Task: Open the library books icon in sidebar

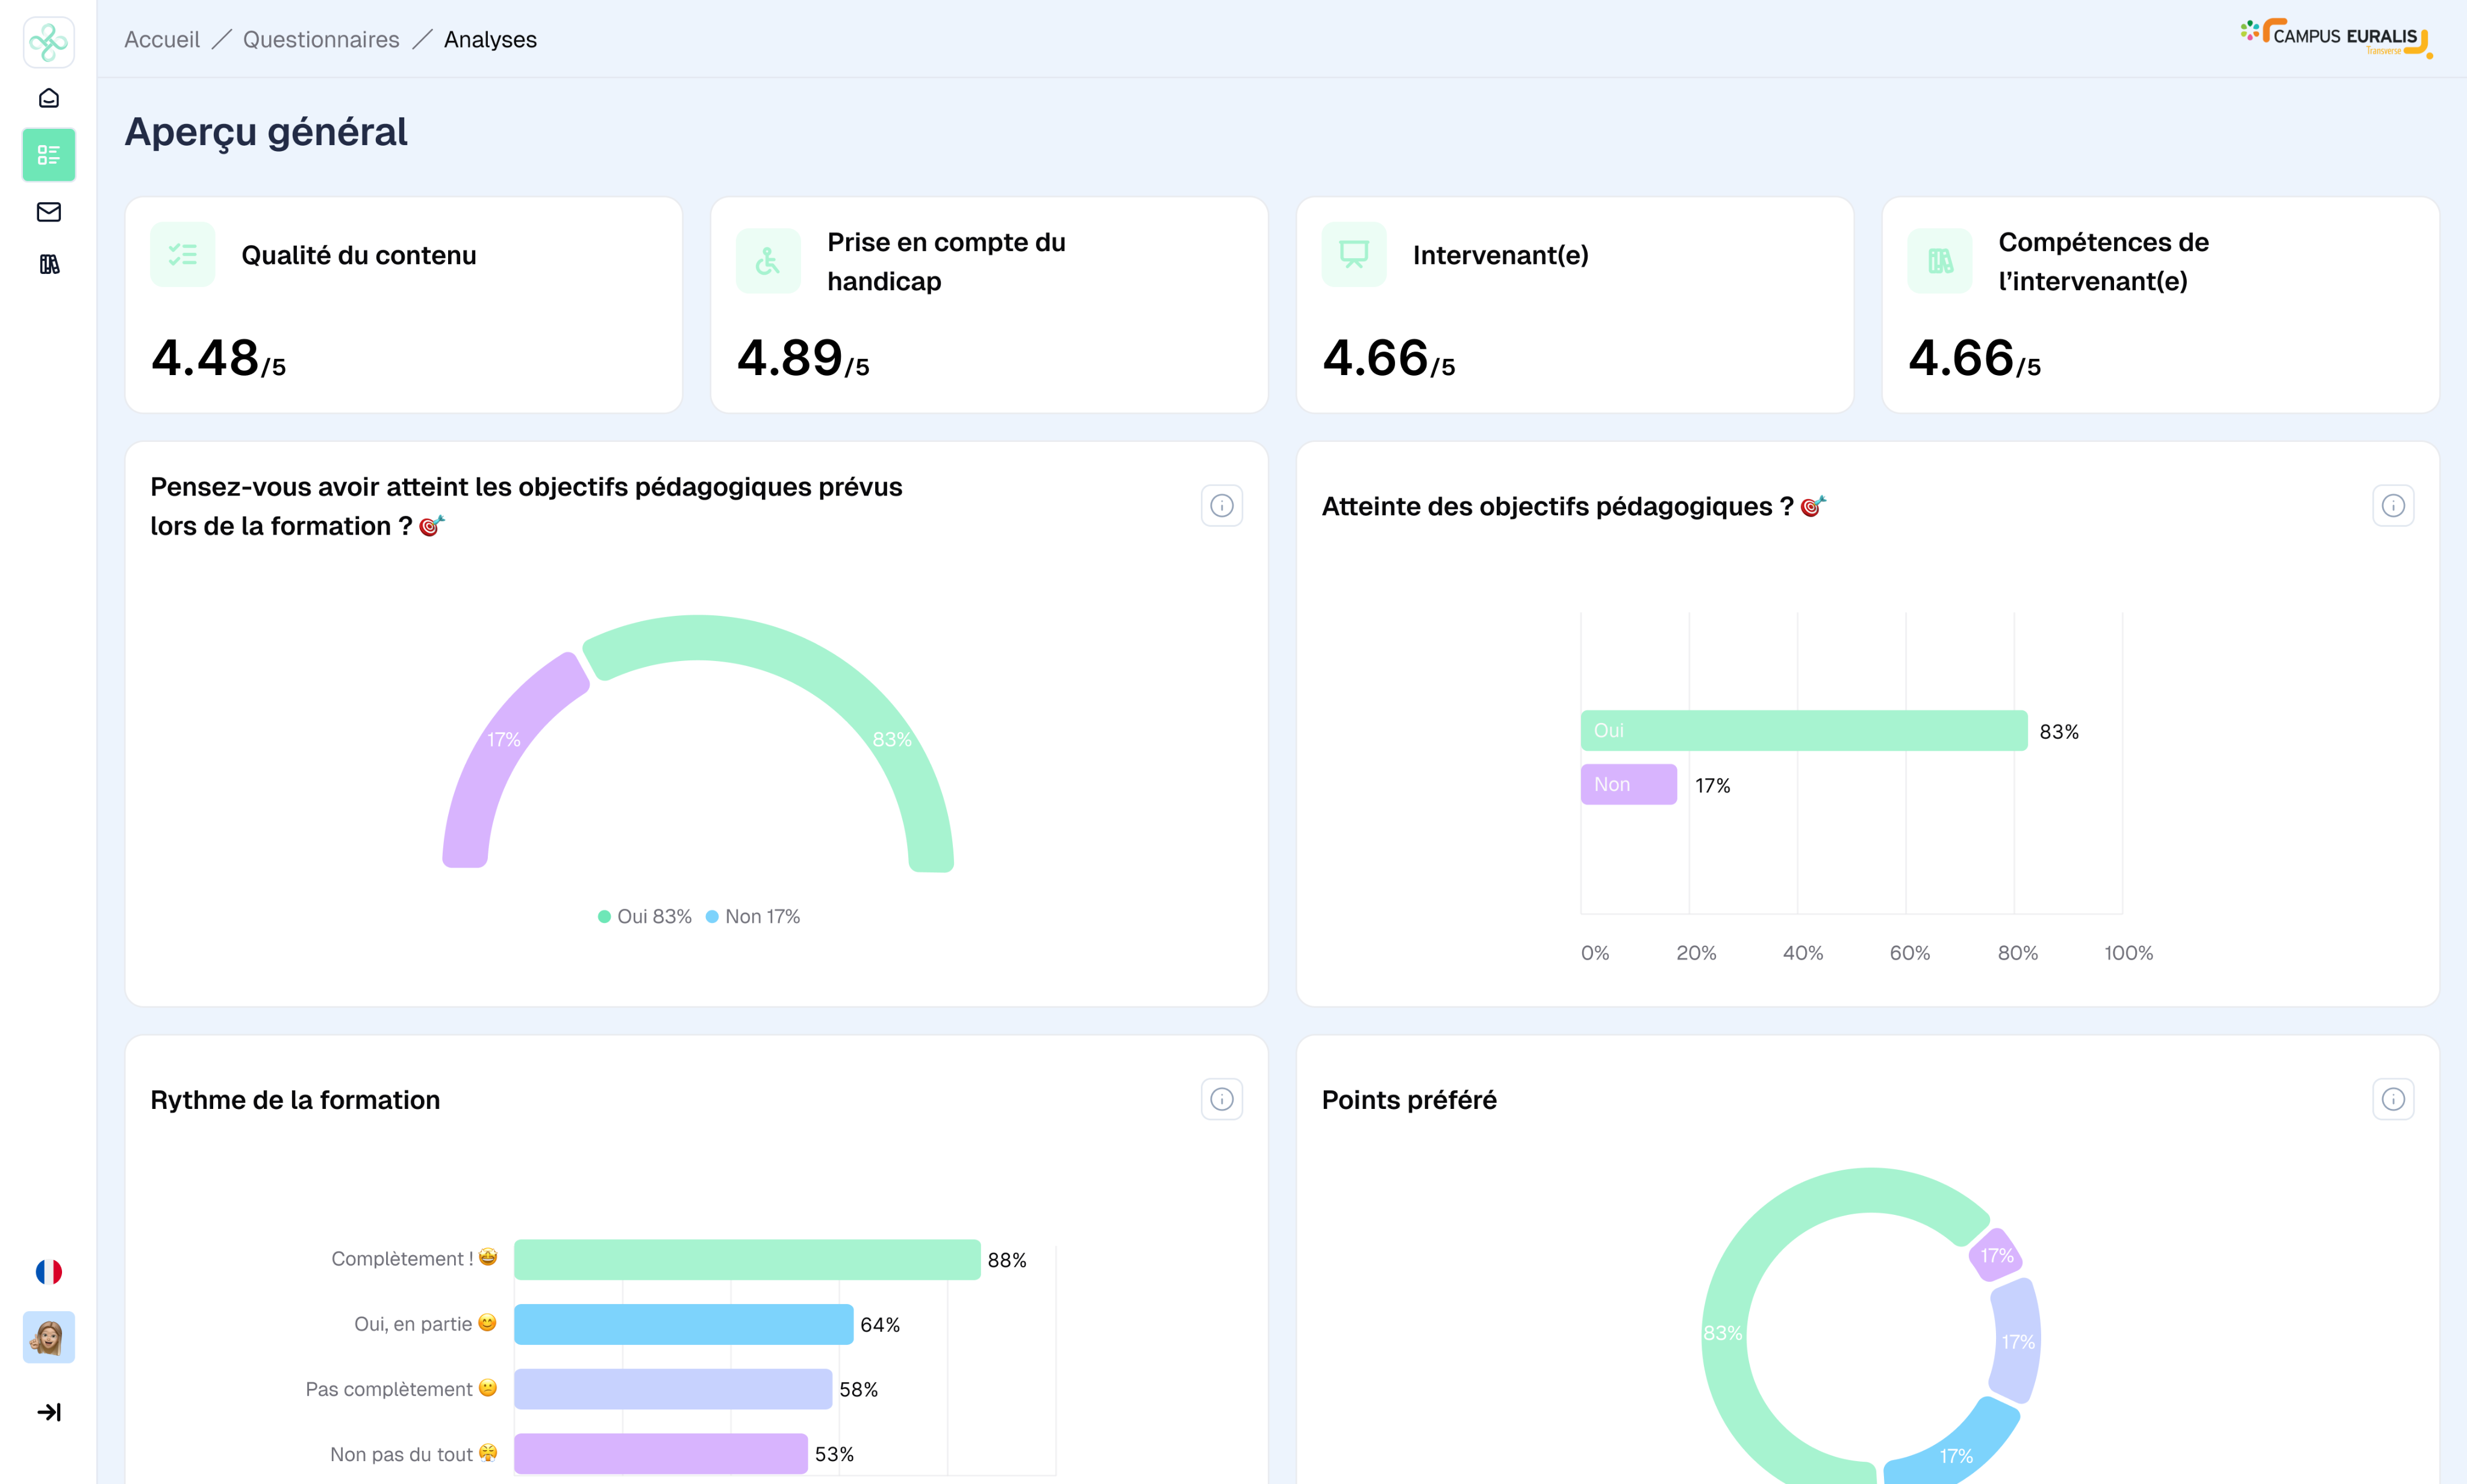Action: (x=48, y=264)
